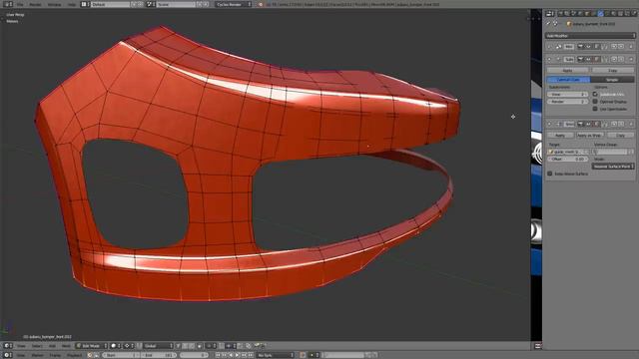Enable Optimal Display checkbox
This screenshot has width=639, height=359.
point(595,102)
